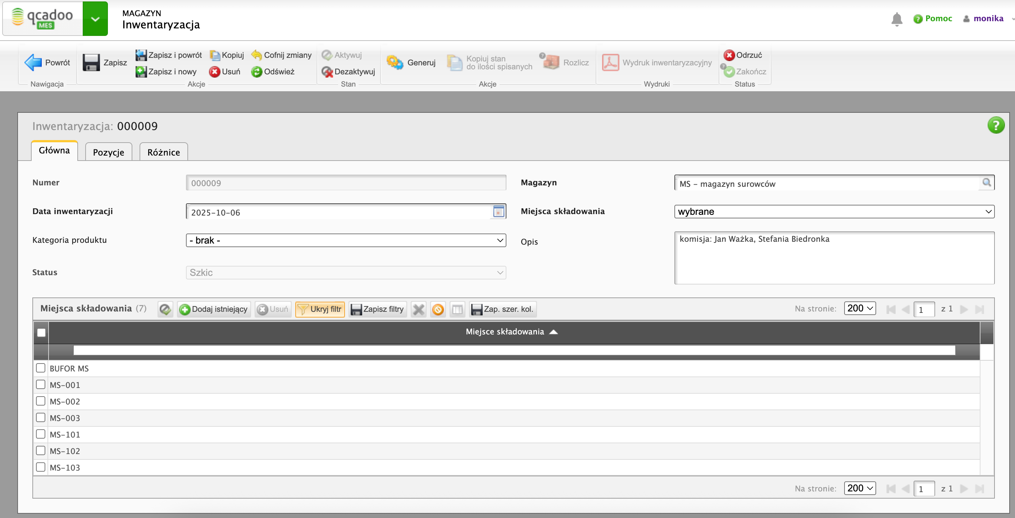Image resolution: width=1015 pixels, height=518 pixels.
Task: Toggle the select-all checkbox in grid header
Action: coord(41,333)
